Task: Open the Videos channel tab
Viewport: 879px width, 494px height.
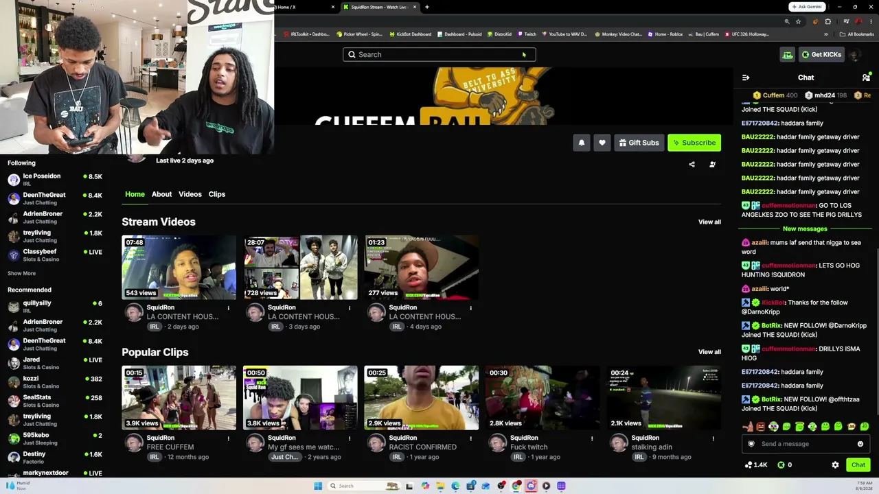Action: [190, 194]
